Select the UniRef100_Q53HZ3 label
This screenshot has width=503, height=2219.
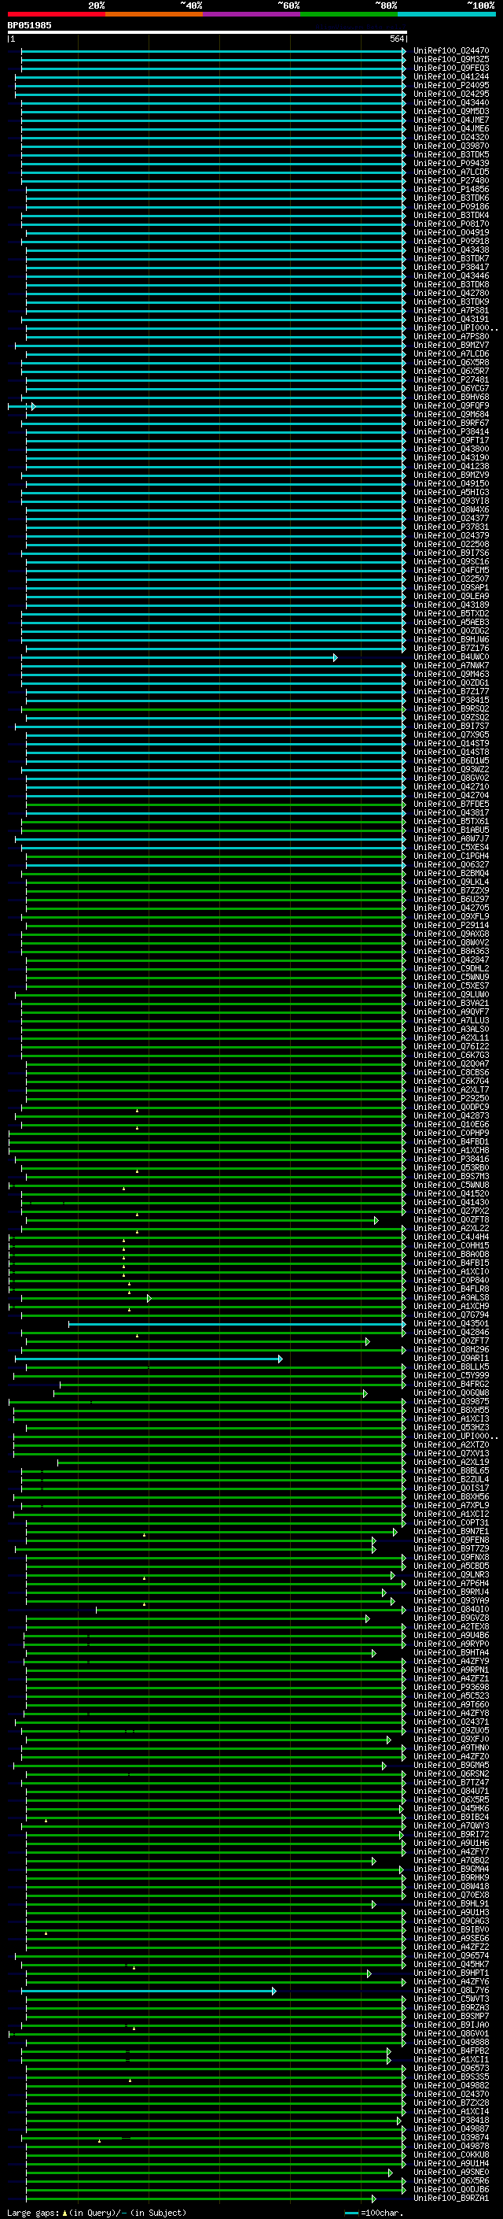pos(451,1427)
